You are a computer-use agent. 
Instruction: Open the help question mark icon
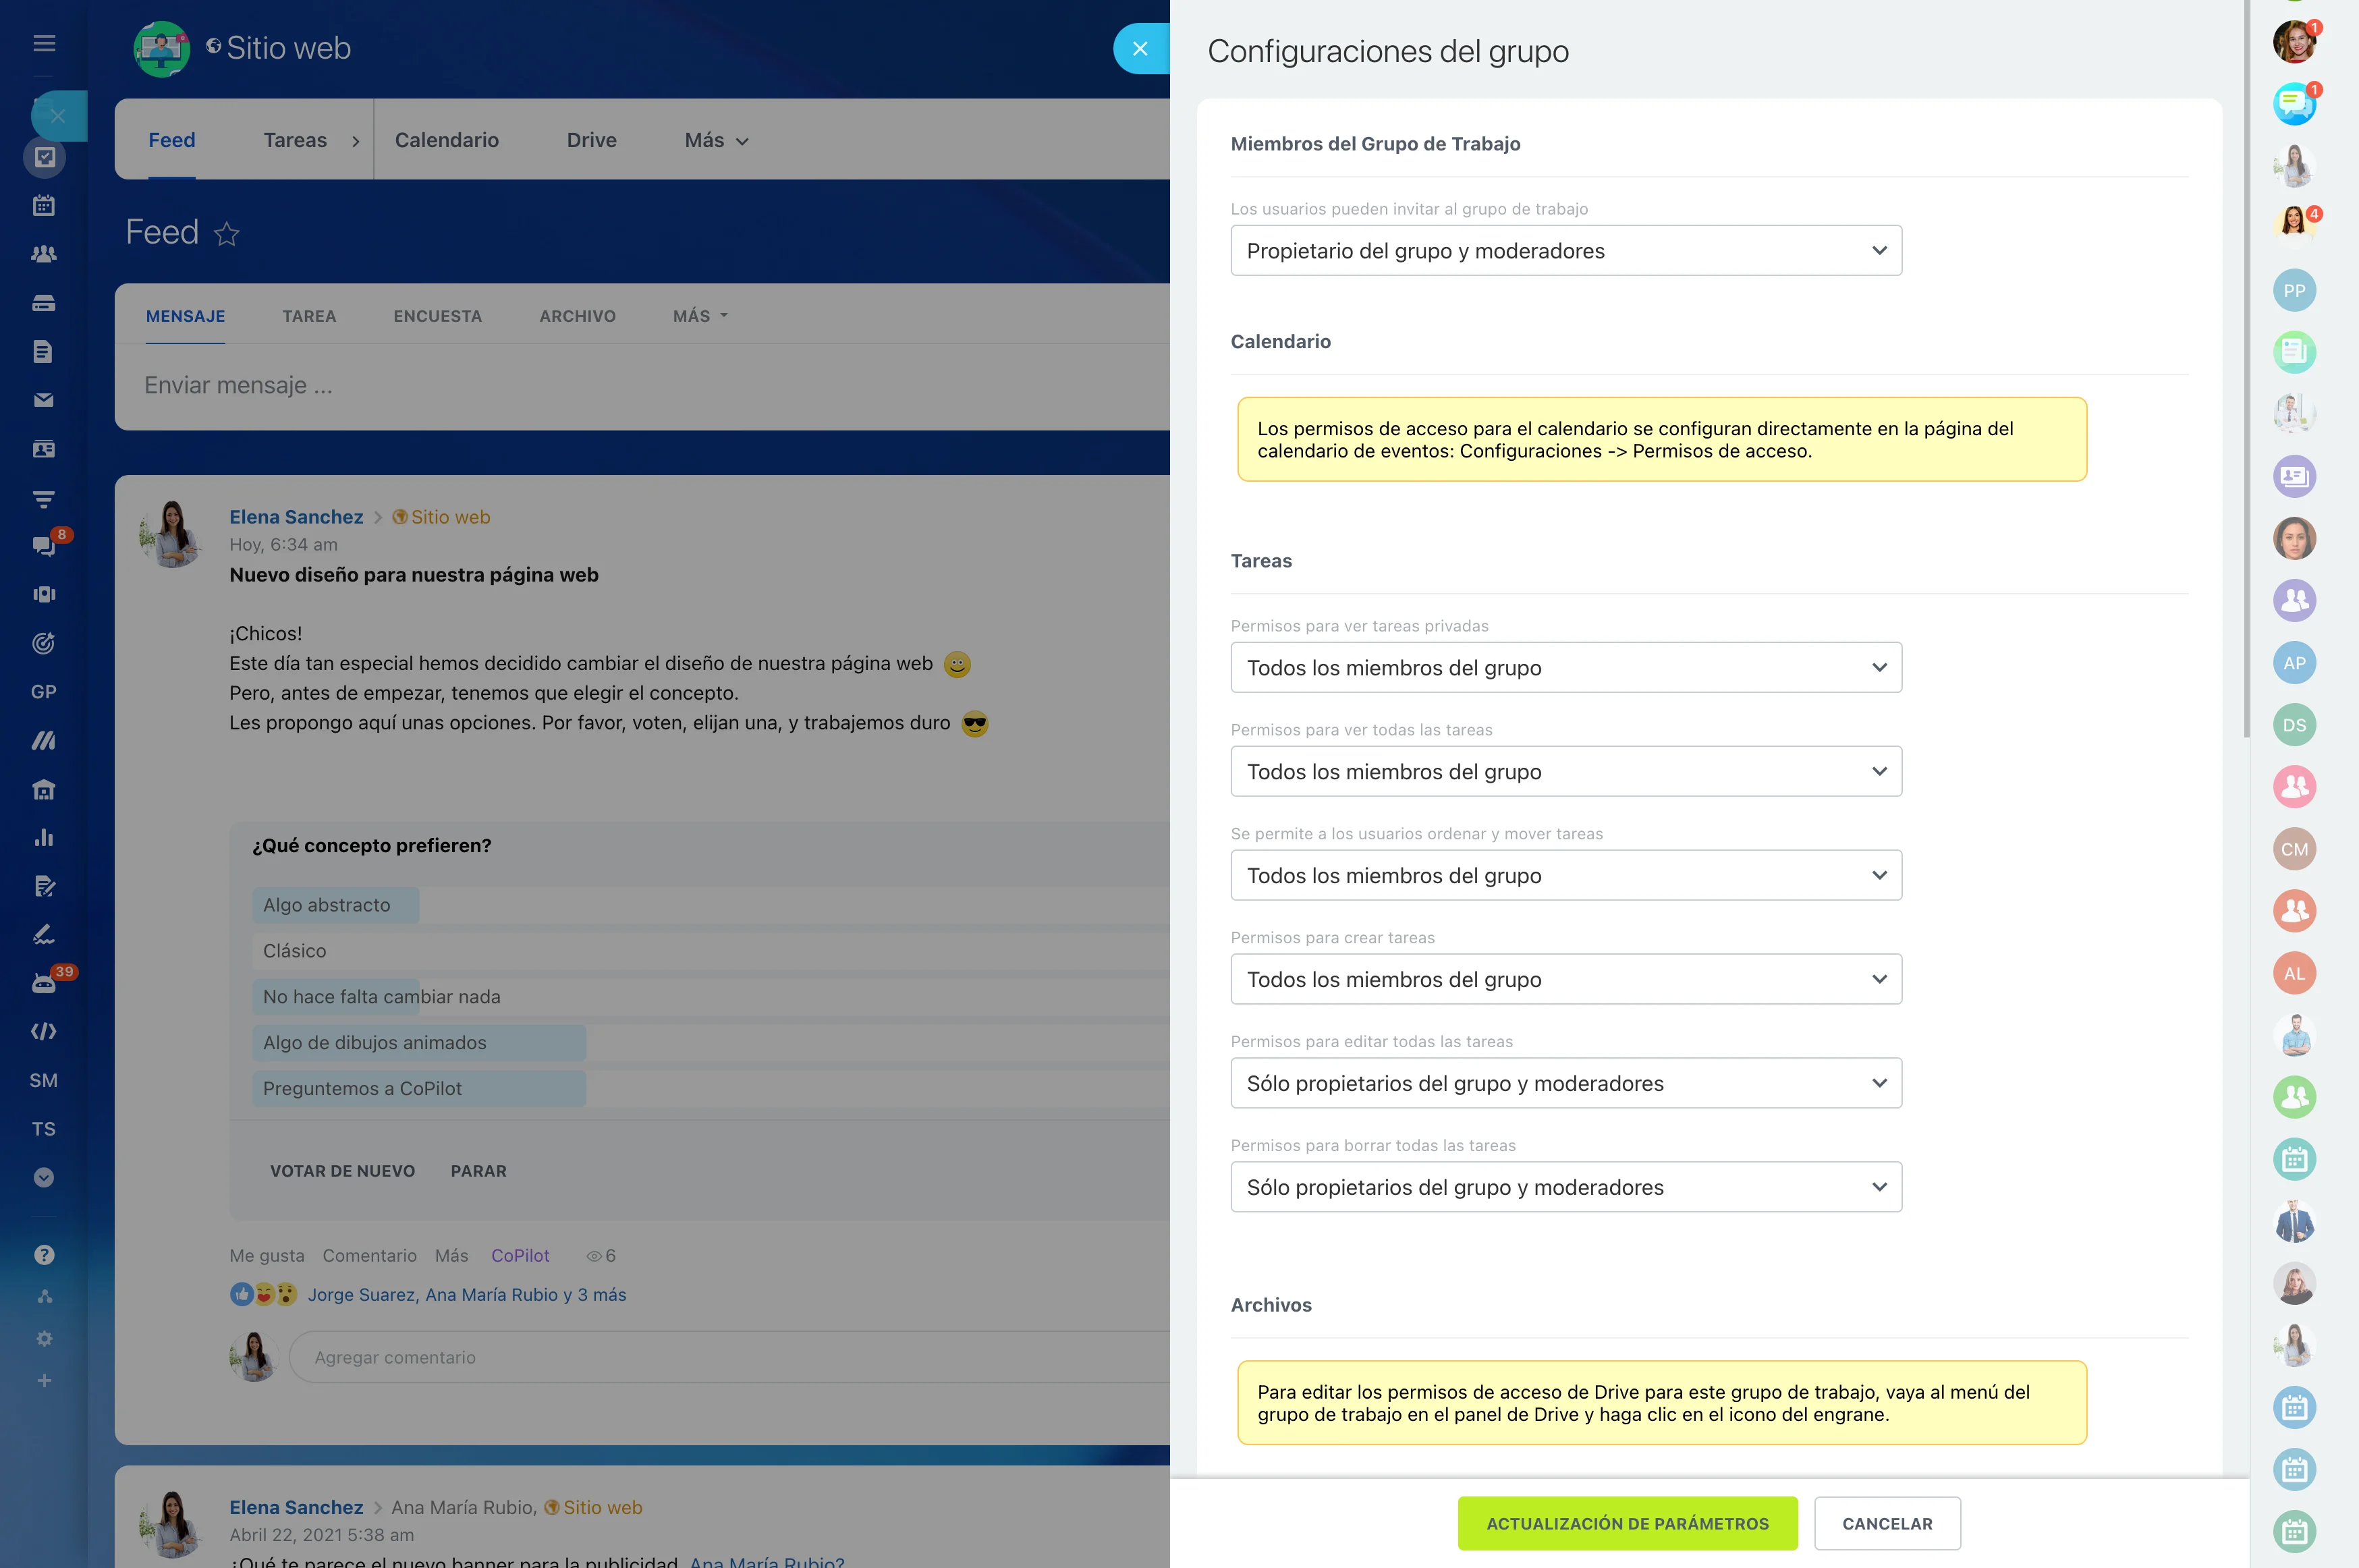44,1255
